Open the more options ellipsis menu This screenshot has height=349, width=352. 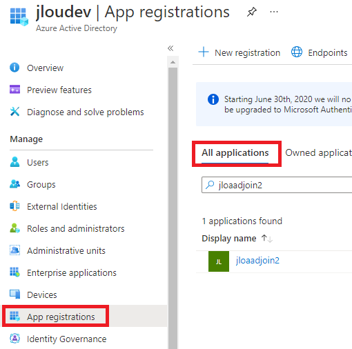point(274,12)
